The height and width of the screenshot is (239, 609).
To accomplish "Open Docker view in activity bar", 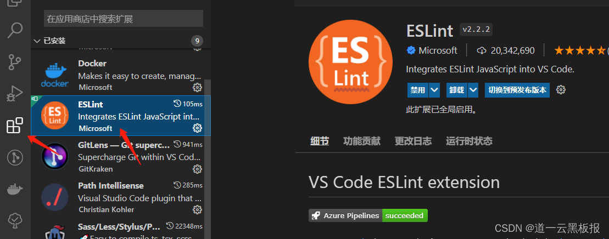I will click(15, 190).
